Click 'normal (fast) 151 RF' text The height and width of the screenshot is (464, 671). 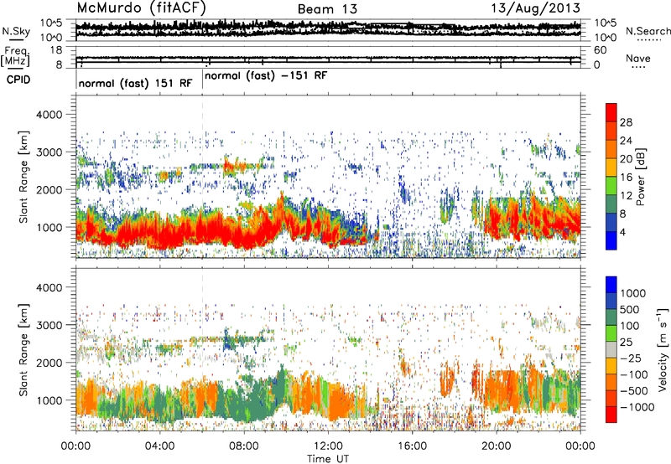point(135,83)
